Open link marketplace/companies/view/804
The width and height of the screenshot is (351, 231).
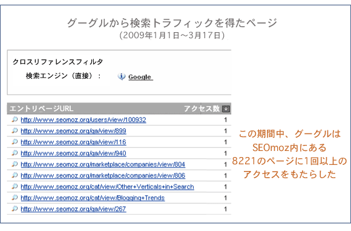coord(103,165)
